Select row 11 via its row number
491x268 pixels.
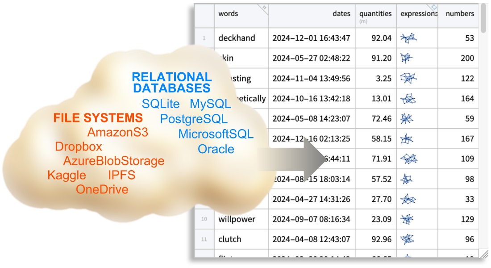[204, 239]
